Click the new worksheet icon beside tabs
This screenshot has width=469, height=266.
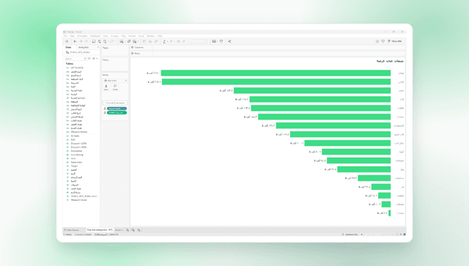click(128, 230)
